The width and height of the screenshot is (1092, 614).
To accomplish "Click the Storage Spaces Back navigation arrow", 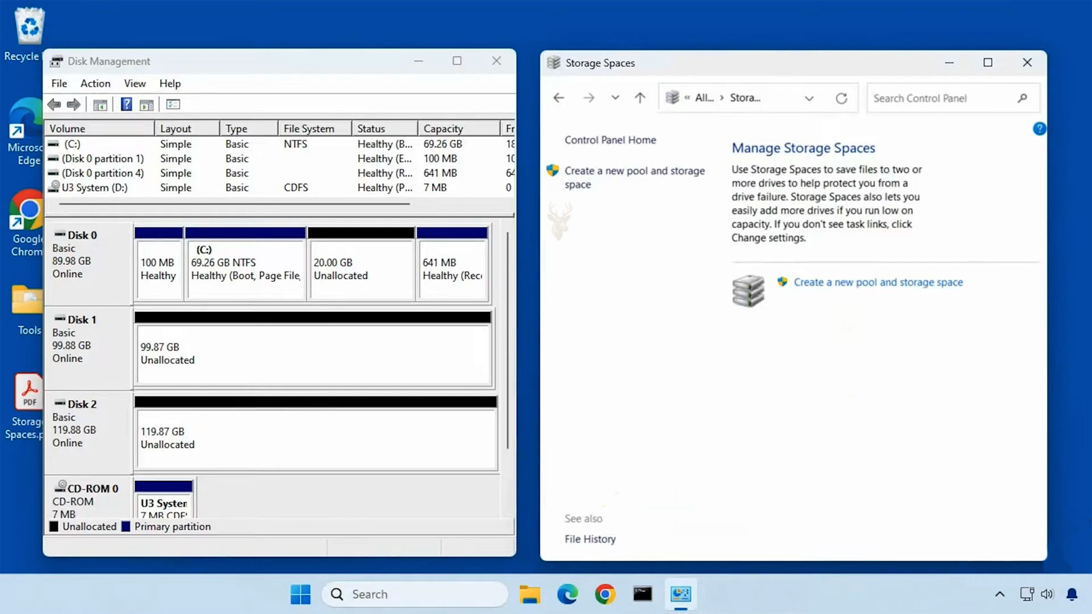I will click(x=559, y=98).
